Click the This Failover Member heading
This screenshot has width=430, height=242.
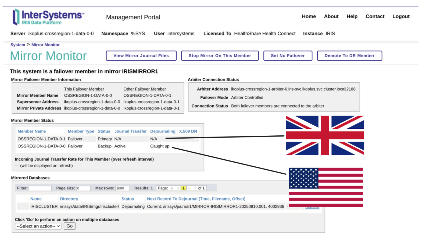coord(84,89)
